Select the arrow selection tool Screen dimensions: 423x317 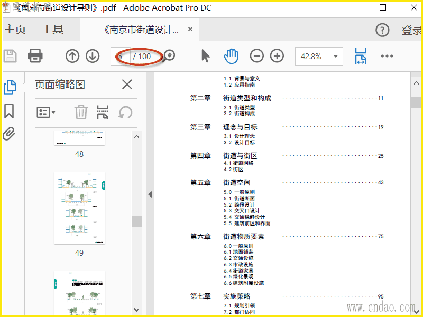point(205,56)
